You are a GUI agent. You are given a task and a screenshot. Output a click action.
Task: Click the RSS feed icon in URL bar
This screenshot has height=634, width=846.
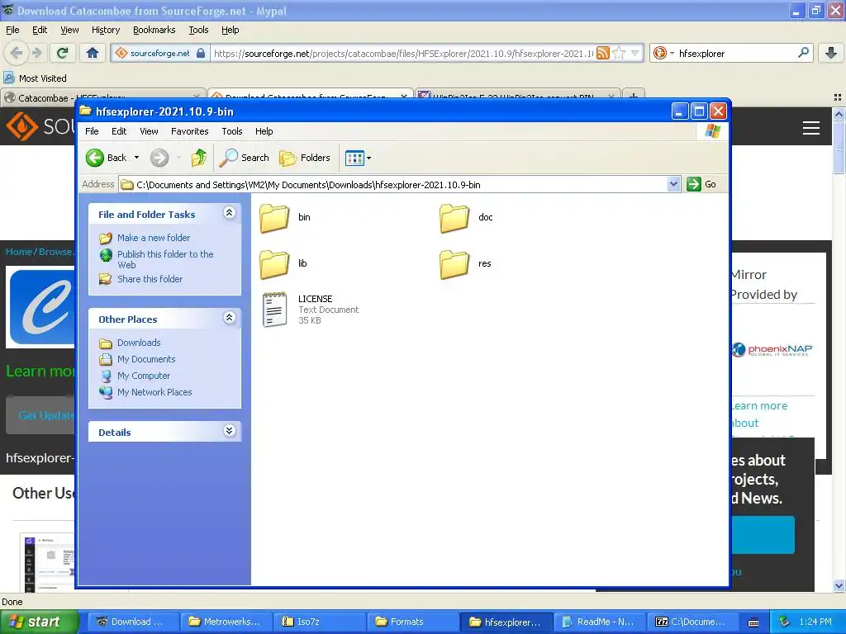pyautogui.click(x=603, y=53)
